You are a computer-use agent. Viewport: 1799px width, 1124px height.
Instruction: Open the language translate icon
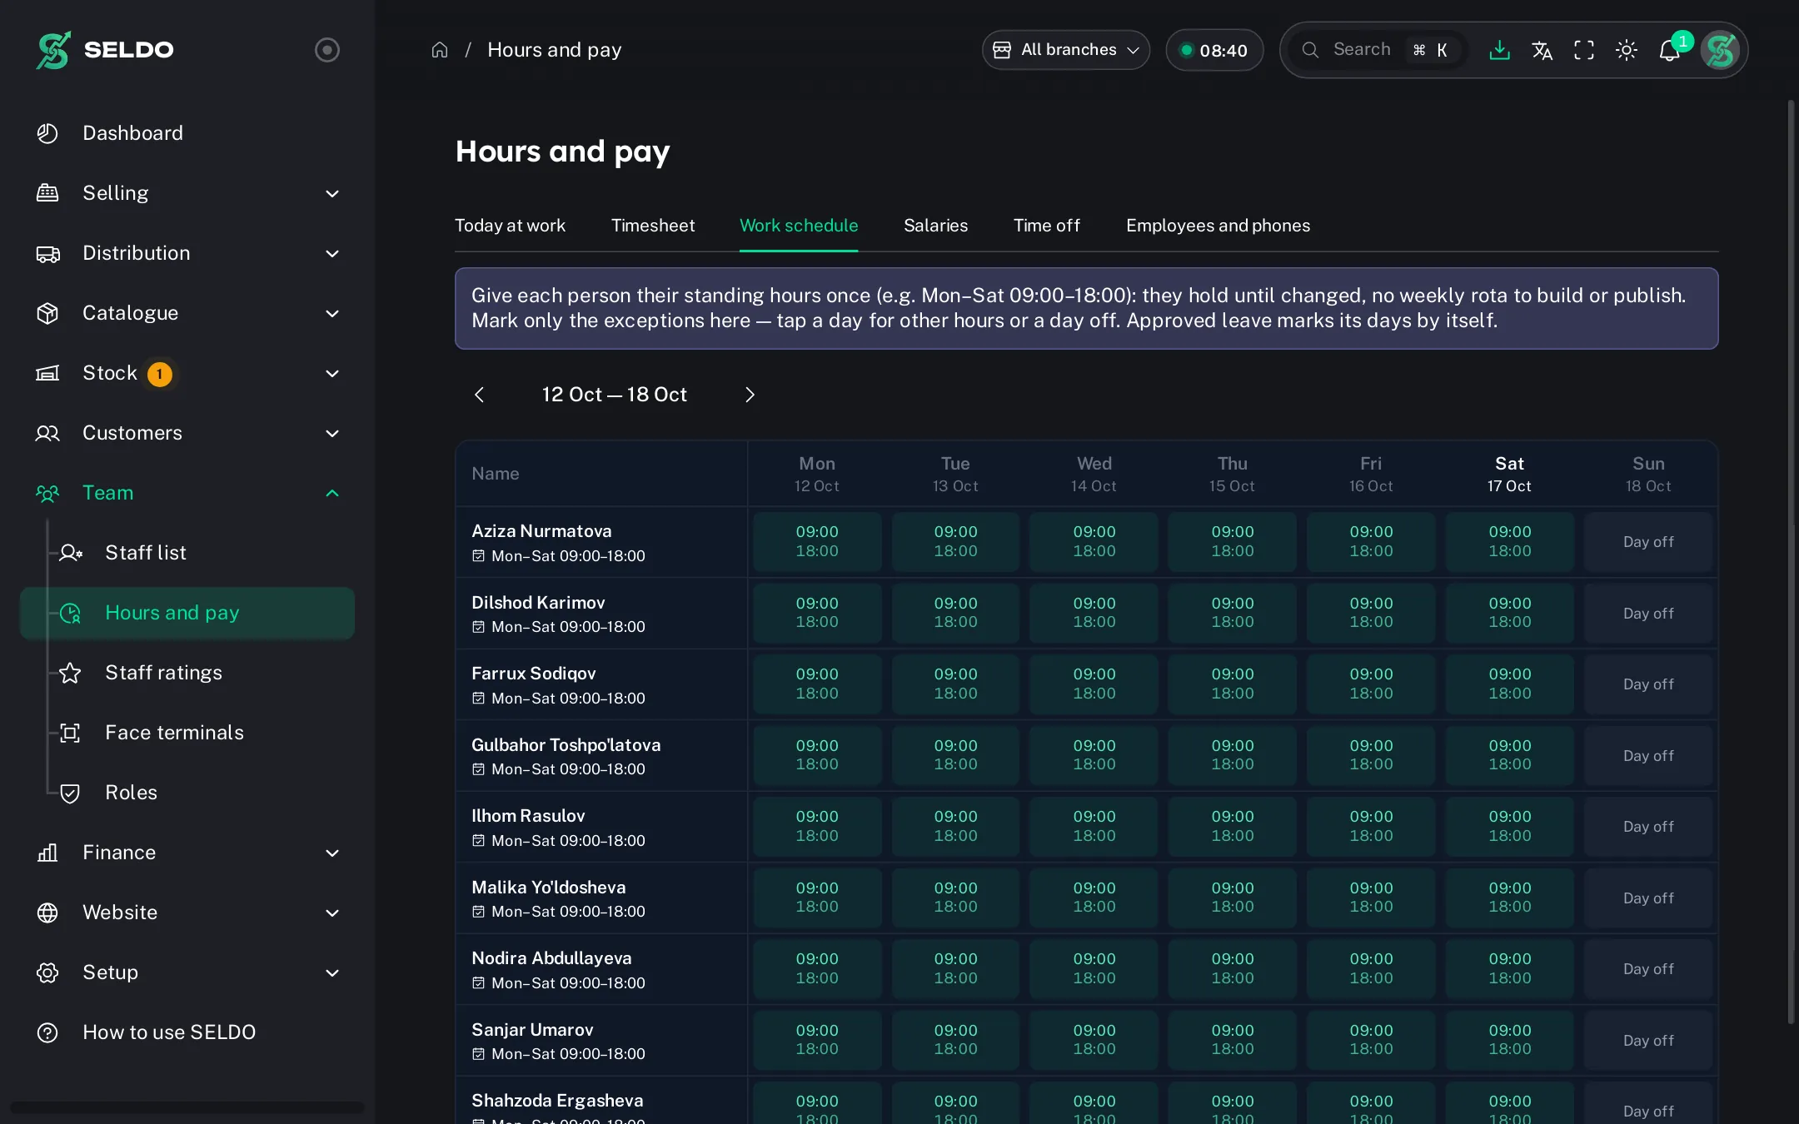(x=1542, y=50)
